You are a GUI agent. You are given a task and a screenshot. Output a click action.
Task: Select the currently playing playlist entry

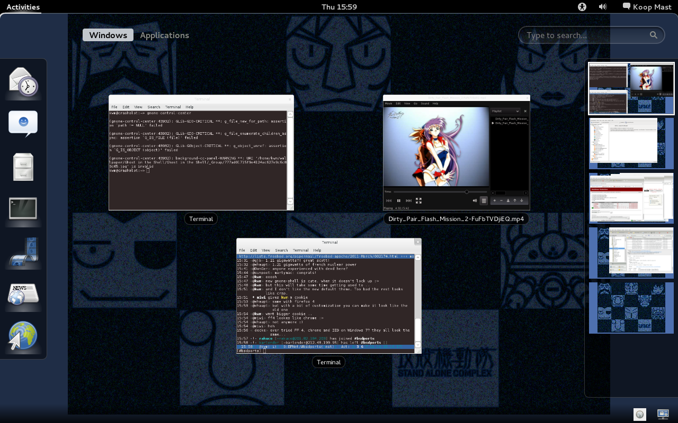coord(511,123)
